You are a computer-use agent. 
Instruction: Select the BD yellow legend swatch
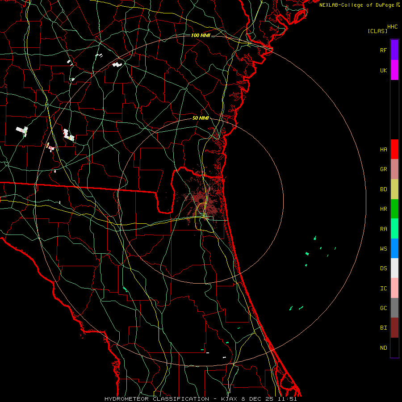point(394,189)
